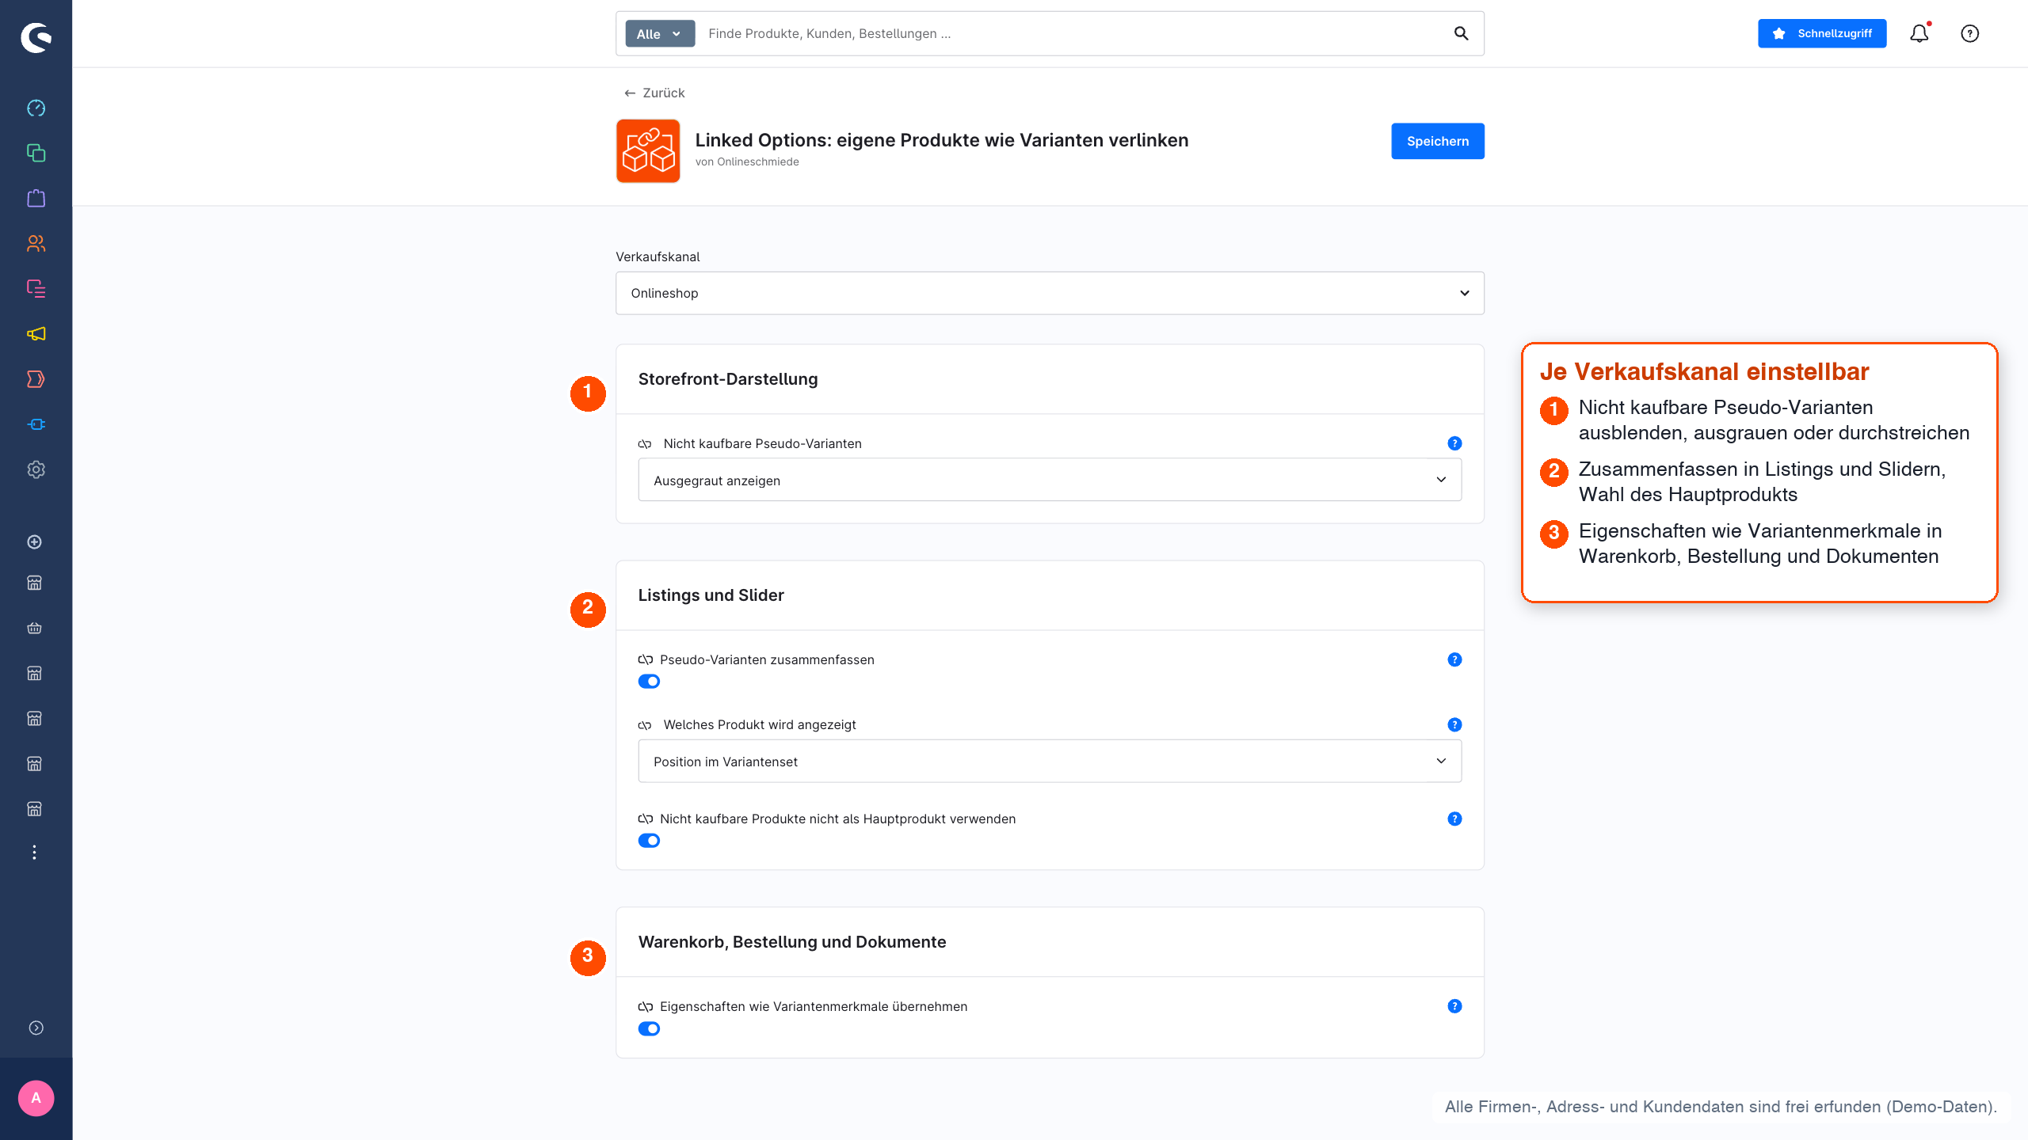Click the 'Storefront-Darstellung' card heading
2028x1140 pixels.
(728, 379)
